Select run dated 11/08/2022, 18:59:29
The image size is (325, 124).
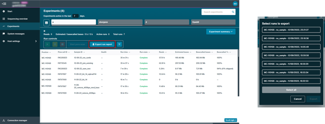tap(291, 64)
